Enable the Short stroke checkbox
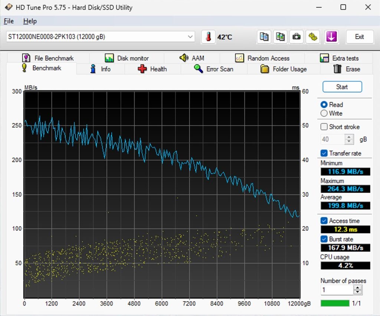 click(324, 126)
